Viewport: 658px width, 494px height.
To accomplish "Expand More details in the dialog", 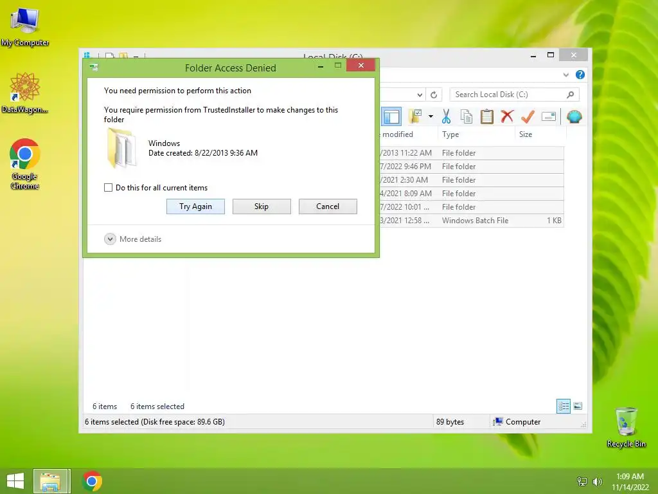I will click(132, 239).
